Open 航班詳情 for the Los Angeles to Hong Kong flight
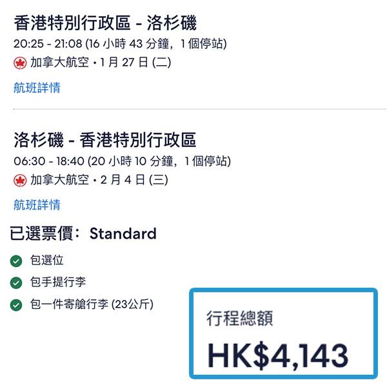 [37, 205]
